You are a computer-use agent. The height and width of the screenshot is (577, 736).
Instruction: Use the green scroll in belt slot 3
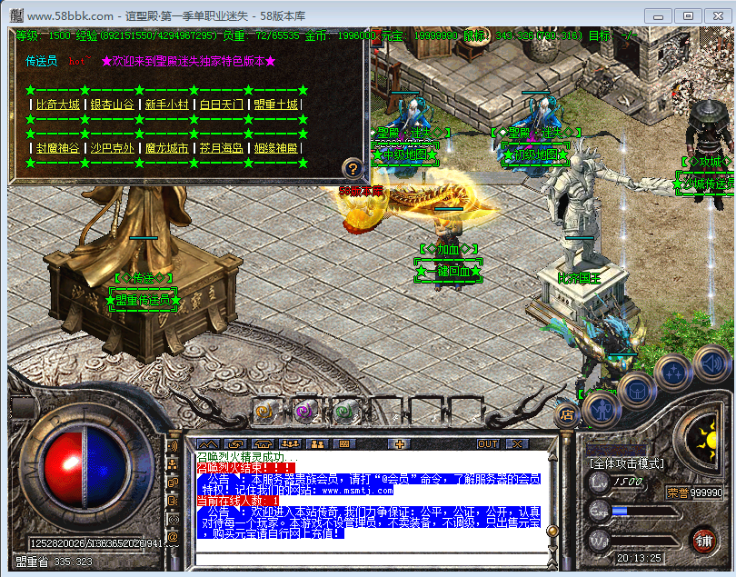coord(345,412)
